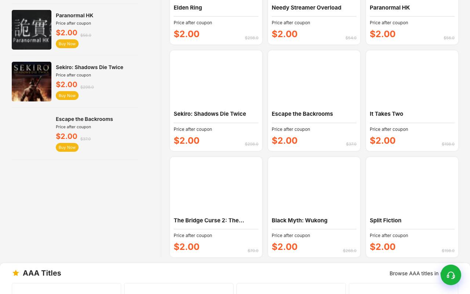Click the $2.00 price on It Takes Two

point(383,140)
